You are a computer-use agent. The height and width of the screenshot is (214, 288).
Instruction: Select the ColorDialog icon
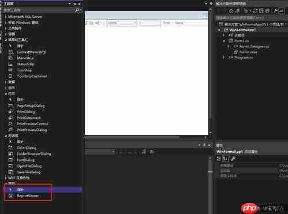click(x=10, y=148)
